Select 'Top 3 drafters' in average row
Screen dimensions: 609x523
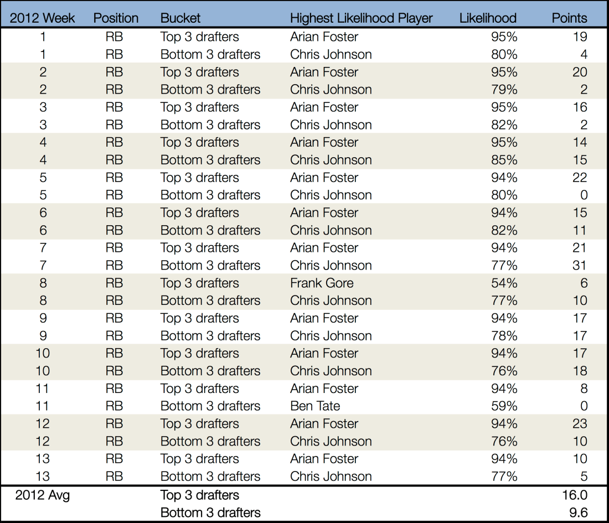(x=199, y=495)
